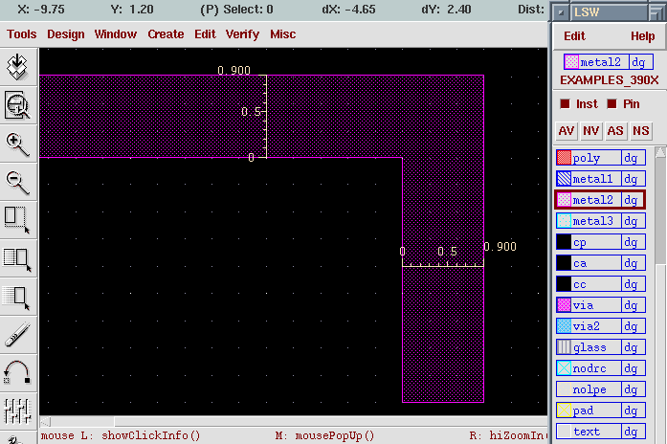
Task: Click the Zoom Out magnifier icon
Action: tap(17, 183)
